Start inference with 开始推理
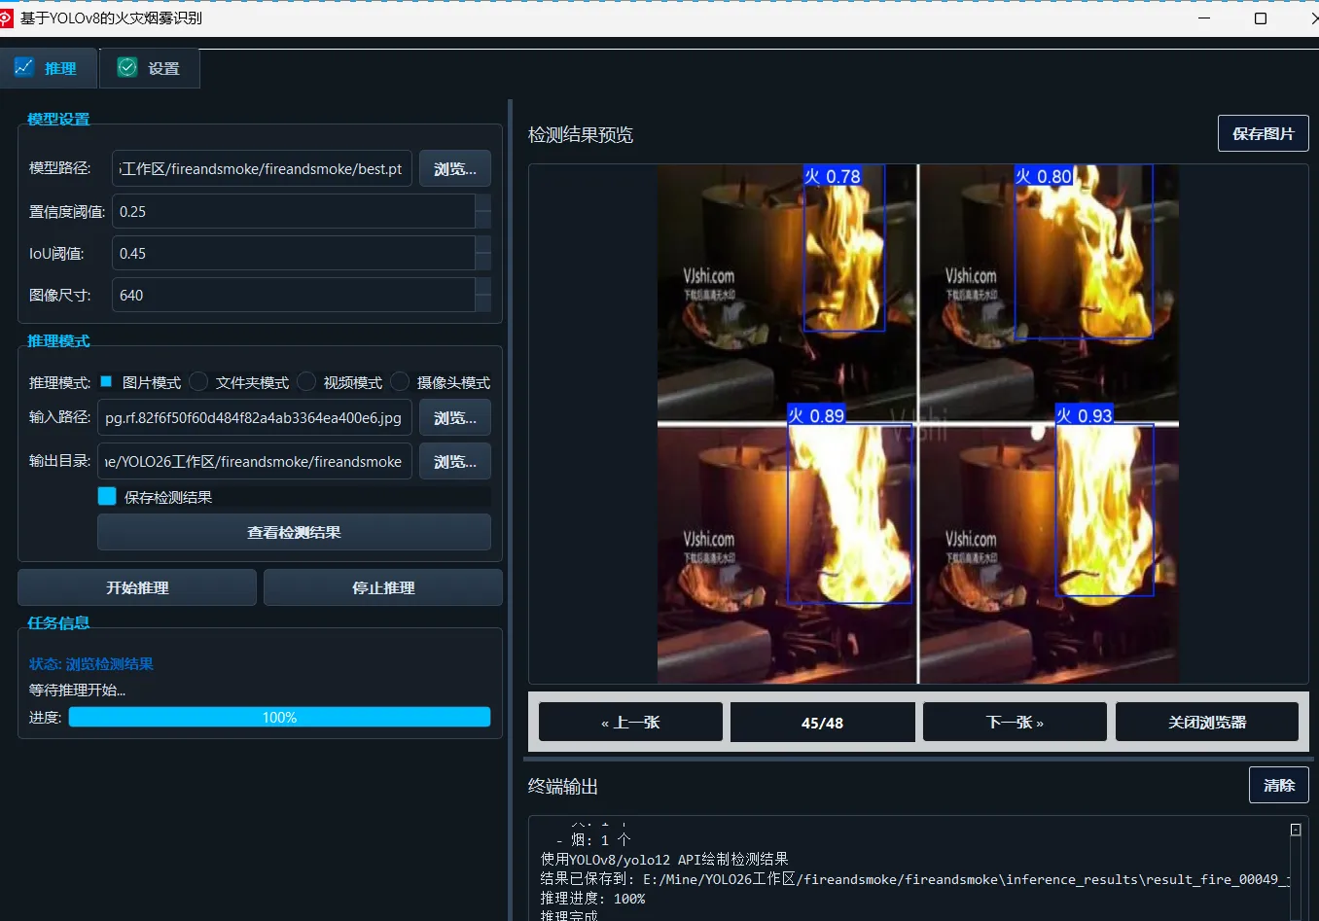The width and height of the screenshot is (1319, 921). pos(137,587)
